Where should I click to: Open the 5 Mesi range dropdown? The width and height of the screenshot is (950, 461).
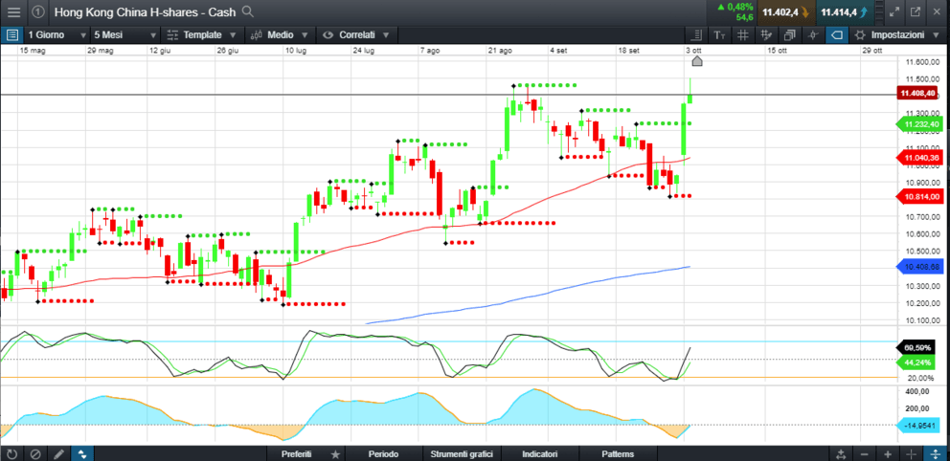[x=126, y=35]
